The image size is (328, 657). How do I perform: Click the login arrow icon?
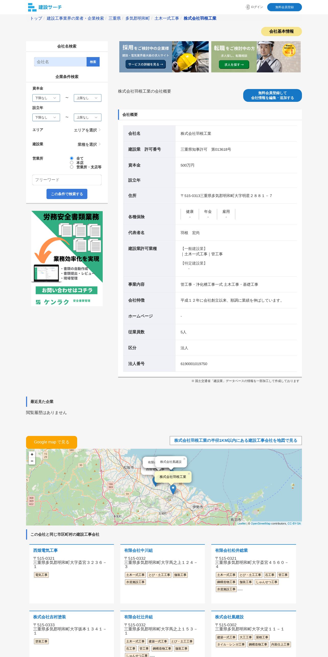pyautogui.click(x=247, y=7)
